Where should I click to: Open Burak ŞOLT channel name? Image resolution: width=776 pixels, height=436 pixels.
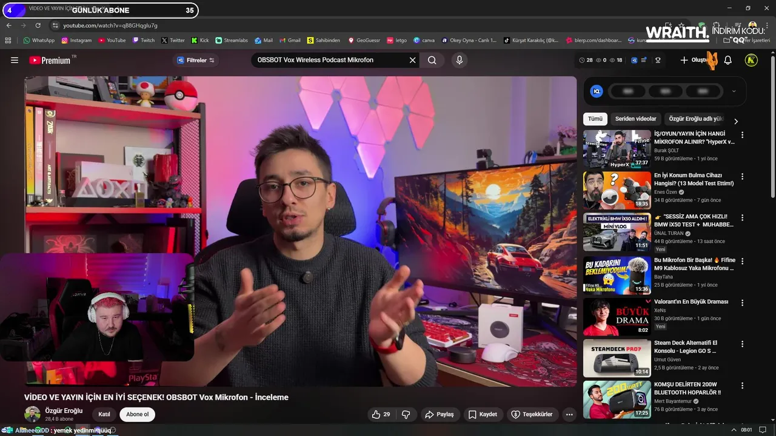(x=666, y=151)
